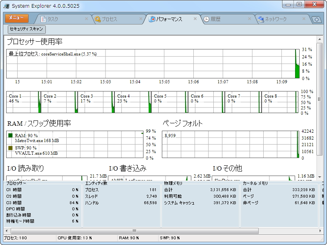Select the パフォーマンス tab
The image size is (327, 245).
[172, 19]
